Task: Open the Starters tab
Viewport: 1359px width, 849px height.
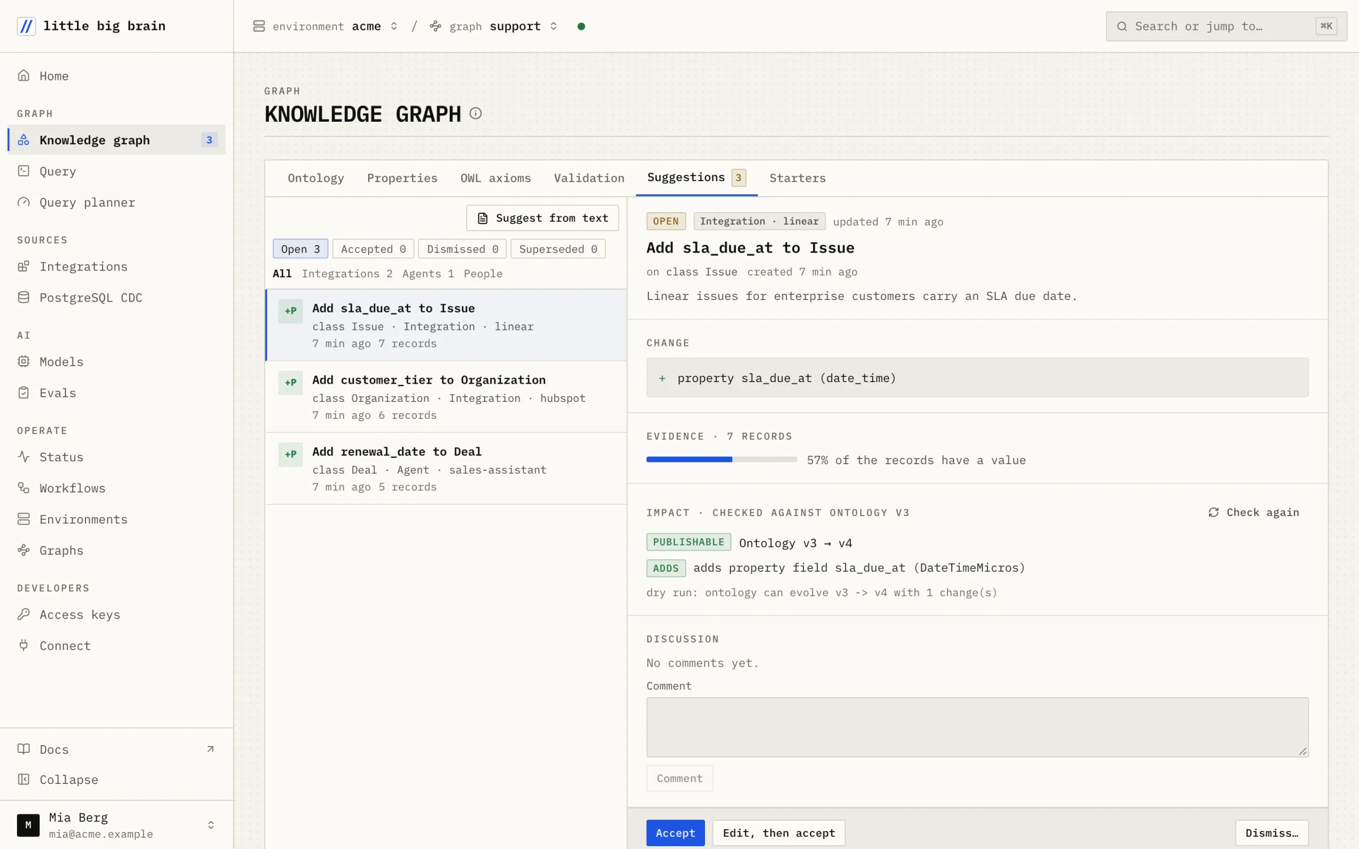Action: pos(797,178)
